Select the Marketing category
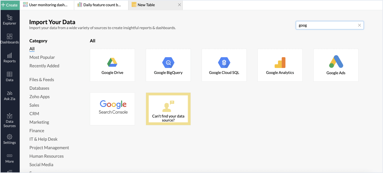The width and height of the screenshot is (383, 173). pyautogui.click(x=39, y=122)
